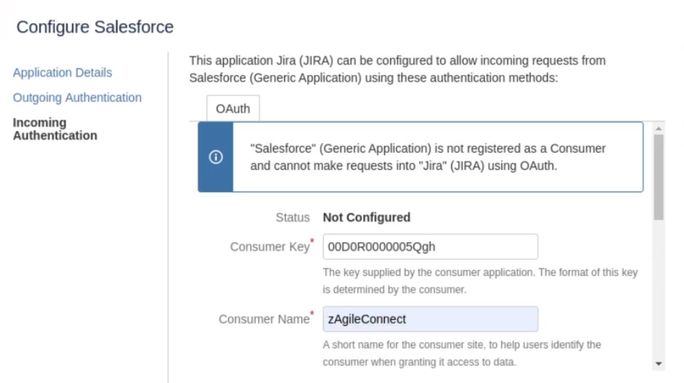The width and height of the screenshot is (684, 383).
Task: Open the Application Details page
Action: pyautogui.click(x=62, y=72)
